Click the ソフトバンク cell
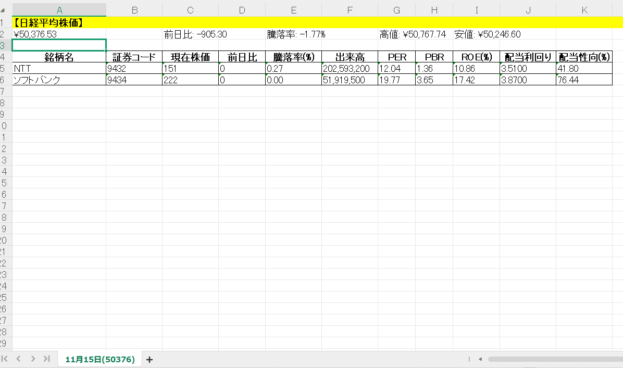 click(59, 80)
